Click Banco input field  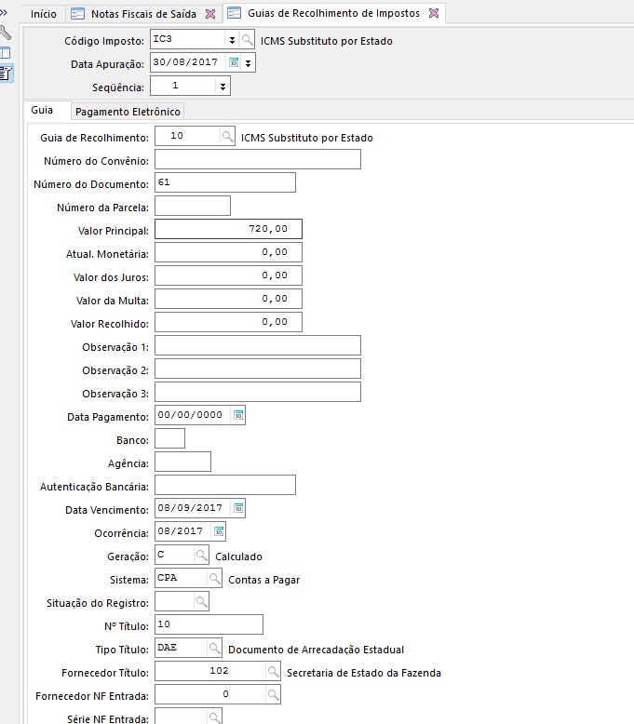pos(170,438)
